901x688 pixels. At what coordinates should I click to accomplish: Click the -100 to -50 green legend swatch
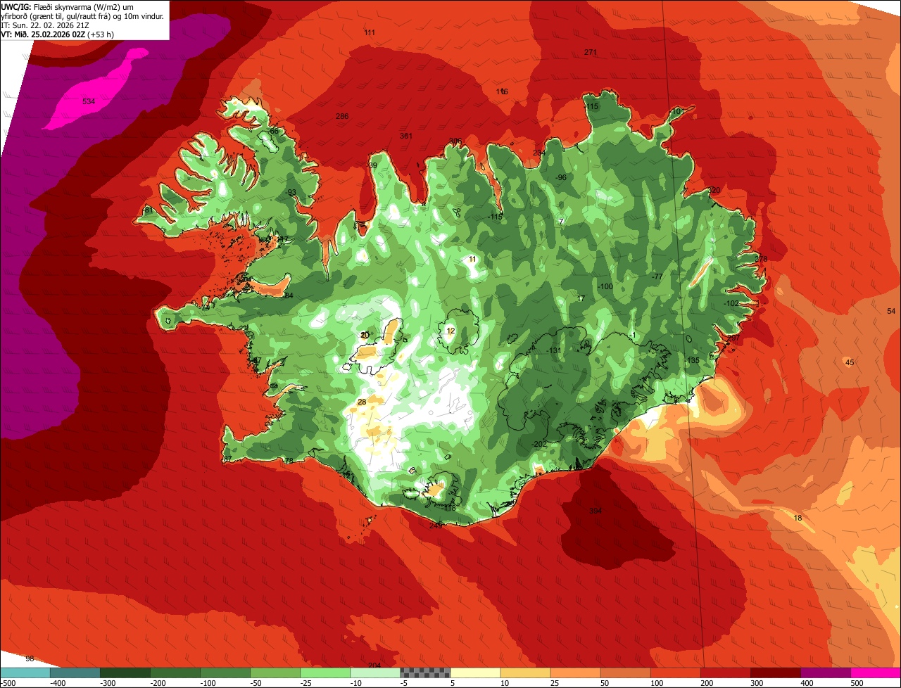[225, 673]
